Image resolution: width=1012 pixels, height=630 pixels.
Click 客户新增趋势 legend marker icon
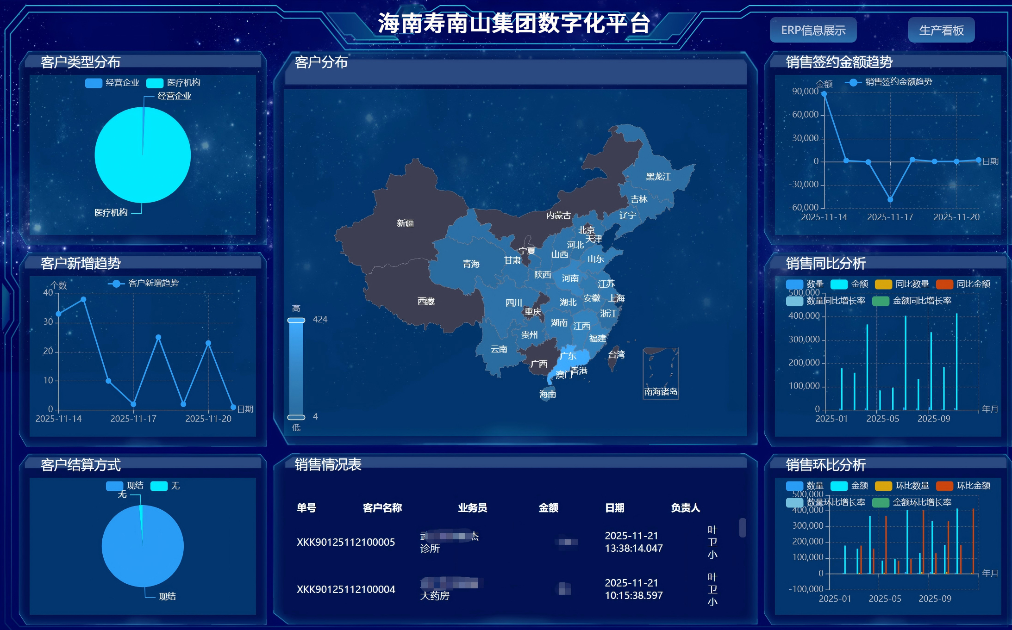[x=116, y=284]
